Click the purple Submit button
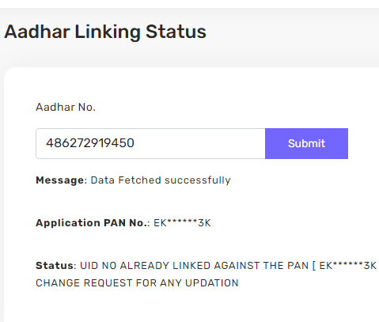 [306, 143]
